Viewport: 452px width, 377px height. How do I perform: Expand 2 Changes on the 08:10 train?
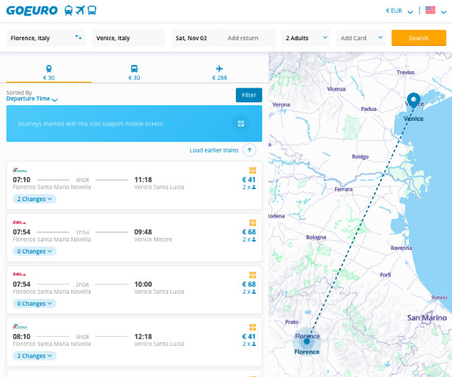(x=35, y=356)
